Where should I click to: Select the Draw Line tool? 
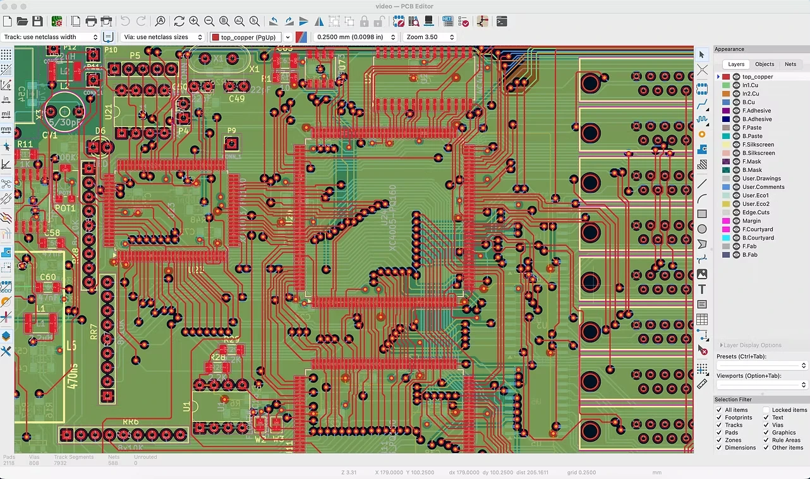coord(702,184)
